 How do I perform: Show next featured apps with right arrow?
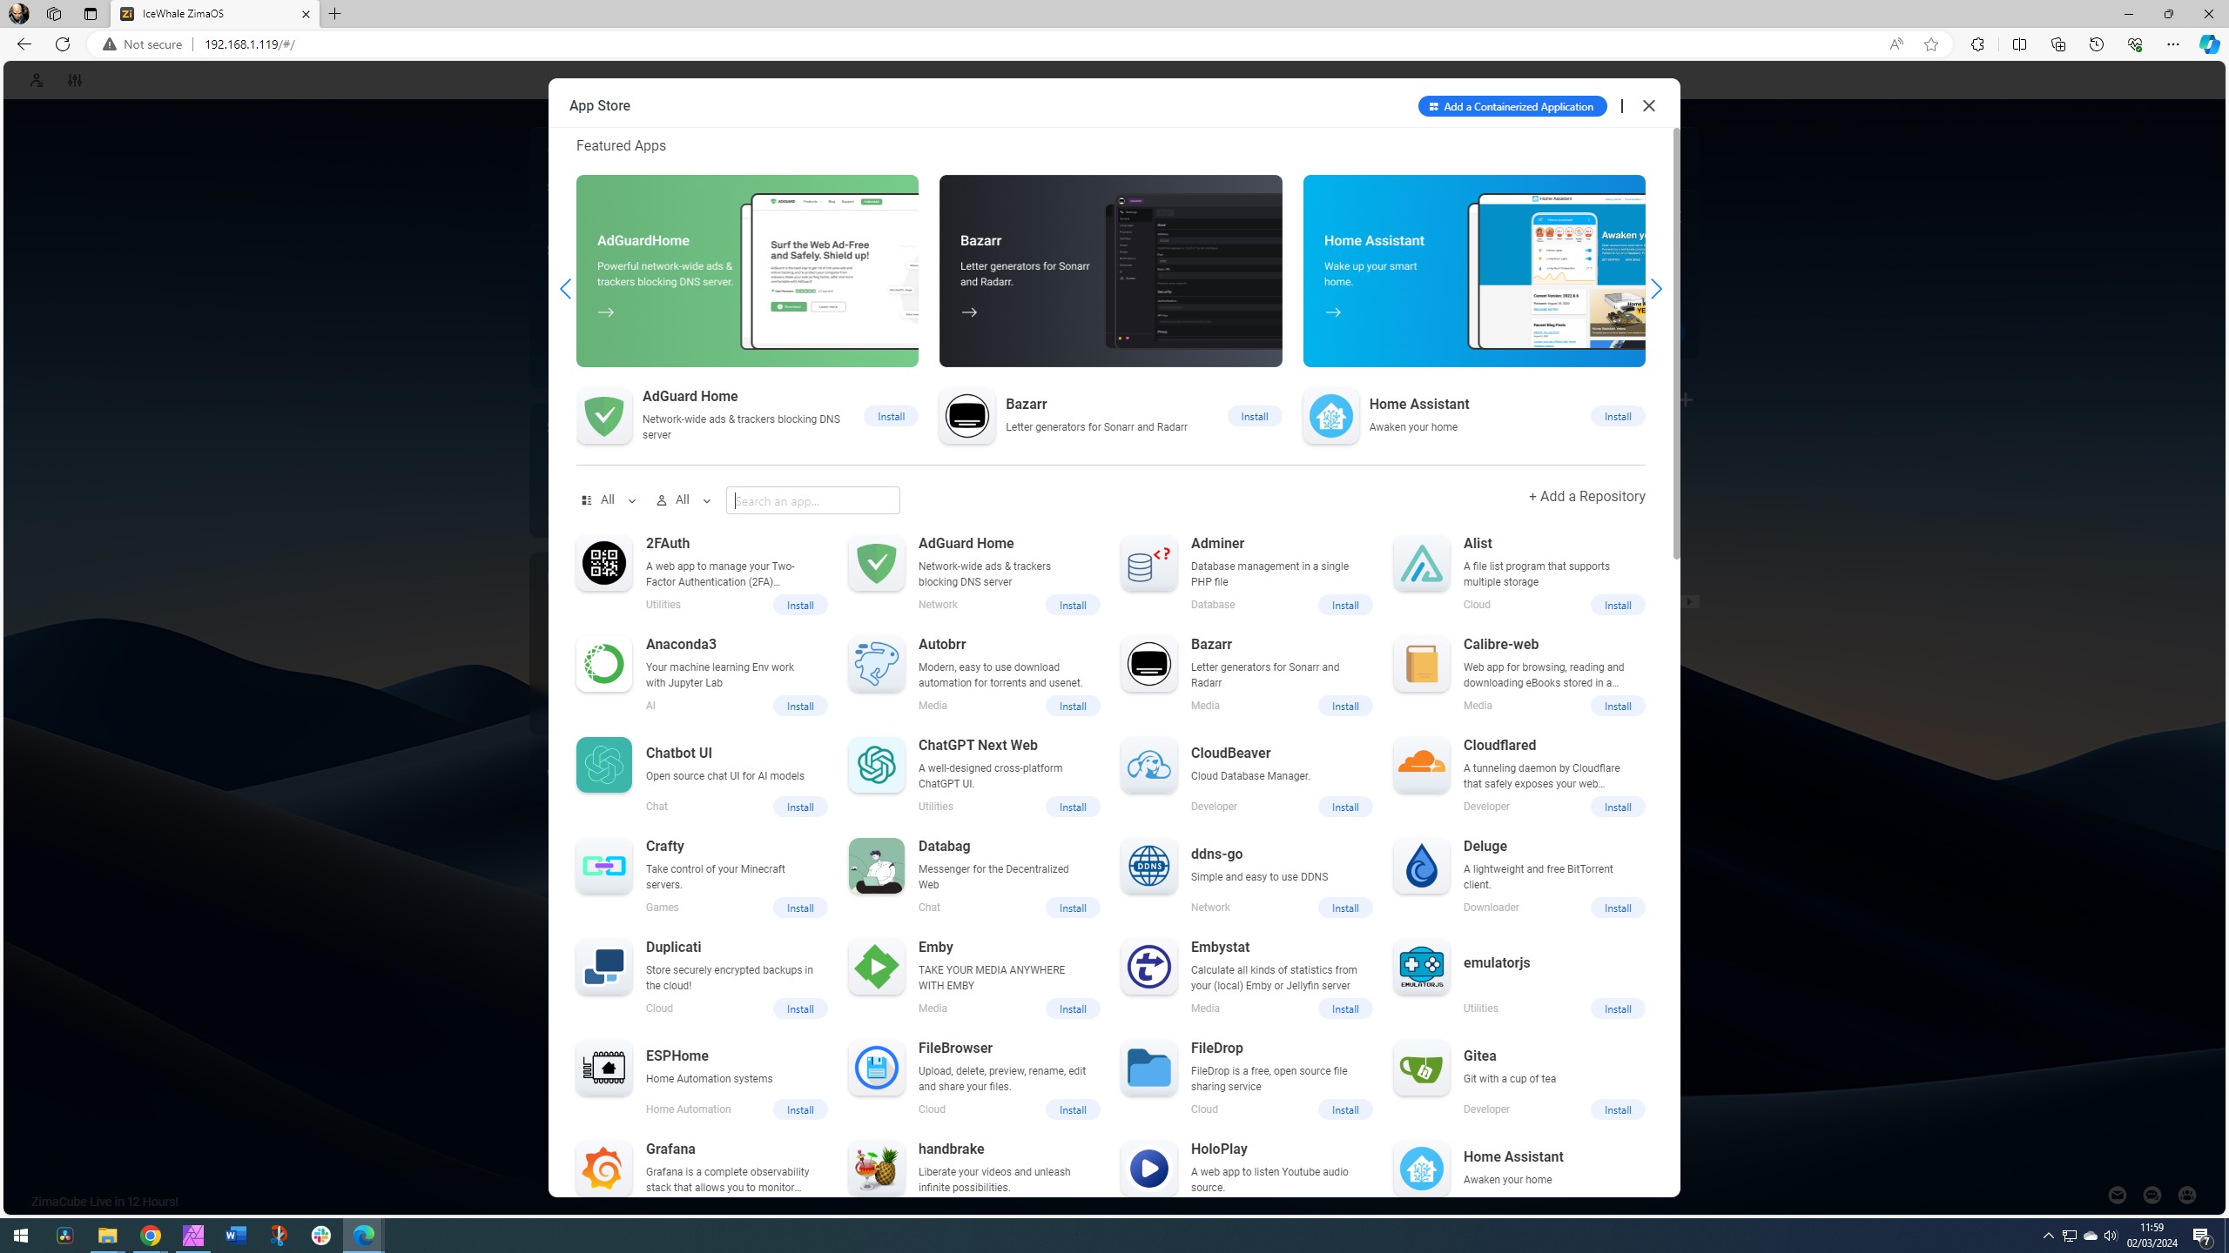(x=1656, y=289)
